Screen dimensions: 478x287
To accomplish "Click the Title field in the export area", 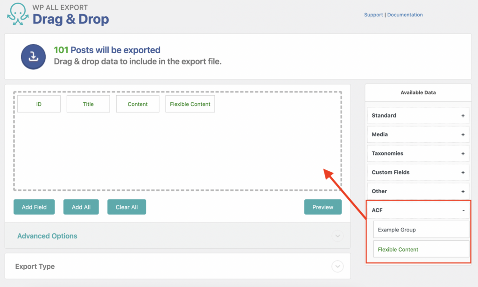I will 88,104.
